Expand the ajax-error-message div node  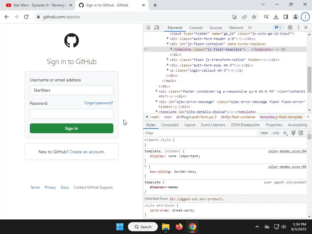[157, 101]
